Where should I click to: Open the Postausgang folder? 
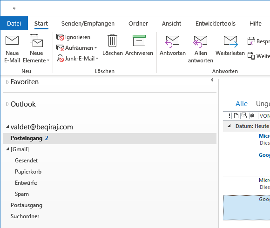click(x=27, y=205)
